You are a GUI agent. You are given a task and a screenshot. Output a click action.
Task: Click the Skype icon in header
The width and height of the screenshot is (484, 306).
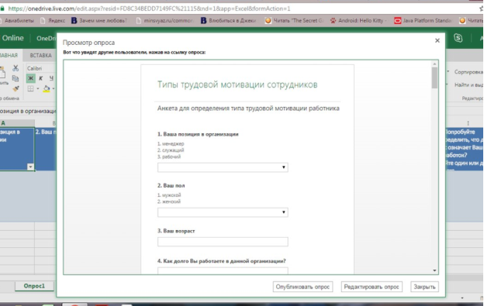[x=458, y=38]
